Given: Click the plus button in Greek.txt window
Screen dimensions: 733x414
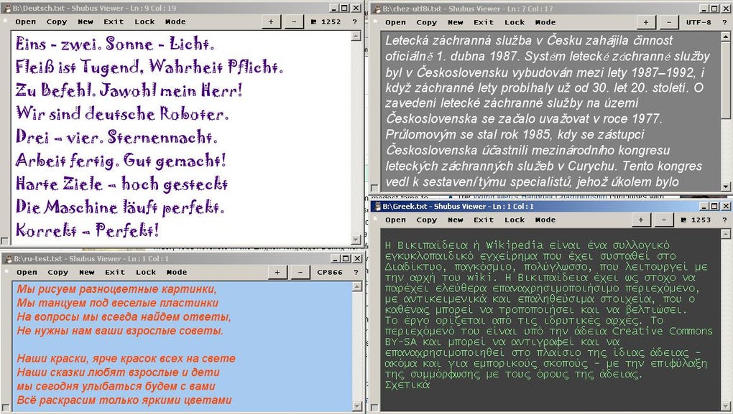Looking at the screenshot, I should tap(641, 220).
